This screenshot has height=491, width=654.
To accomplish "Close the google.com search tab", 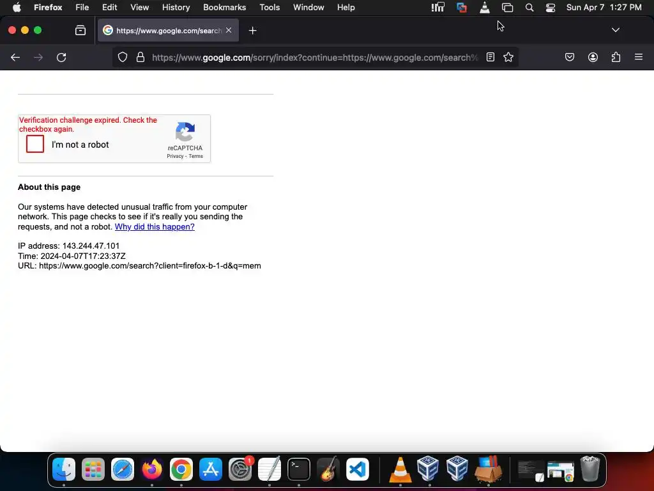I will pos(229,30).
